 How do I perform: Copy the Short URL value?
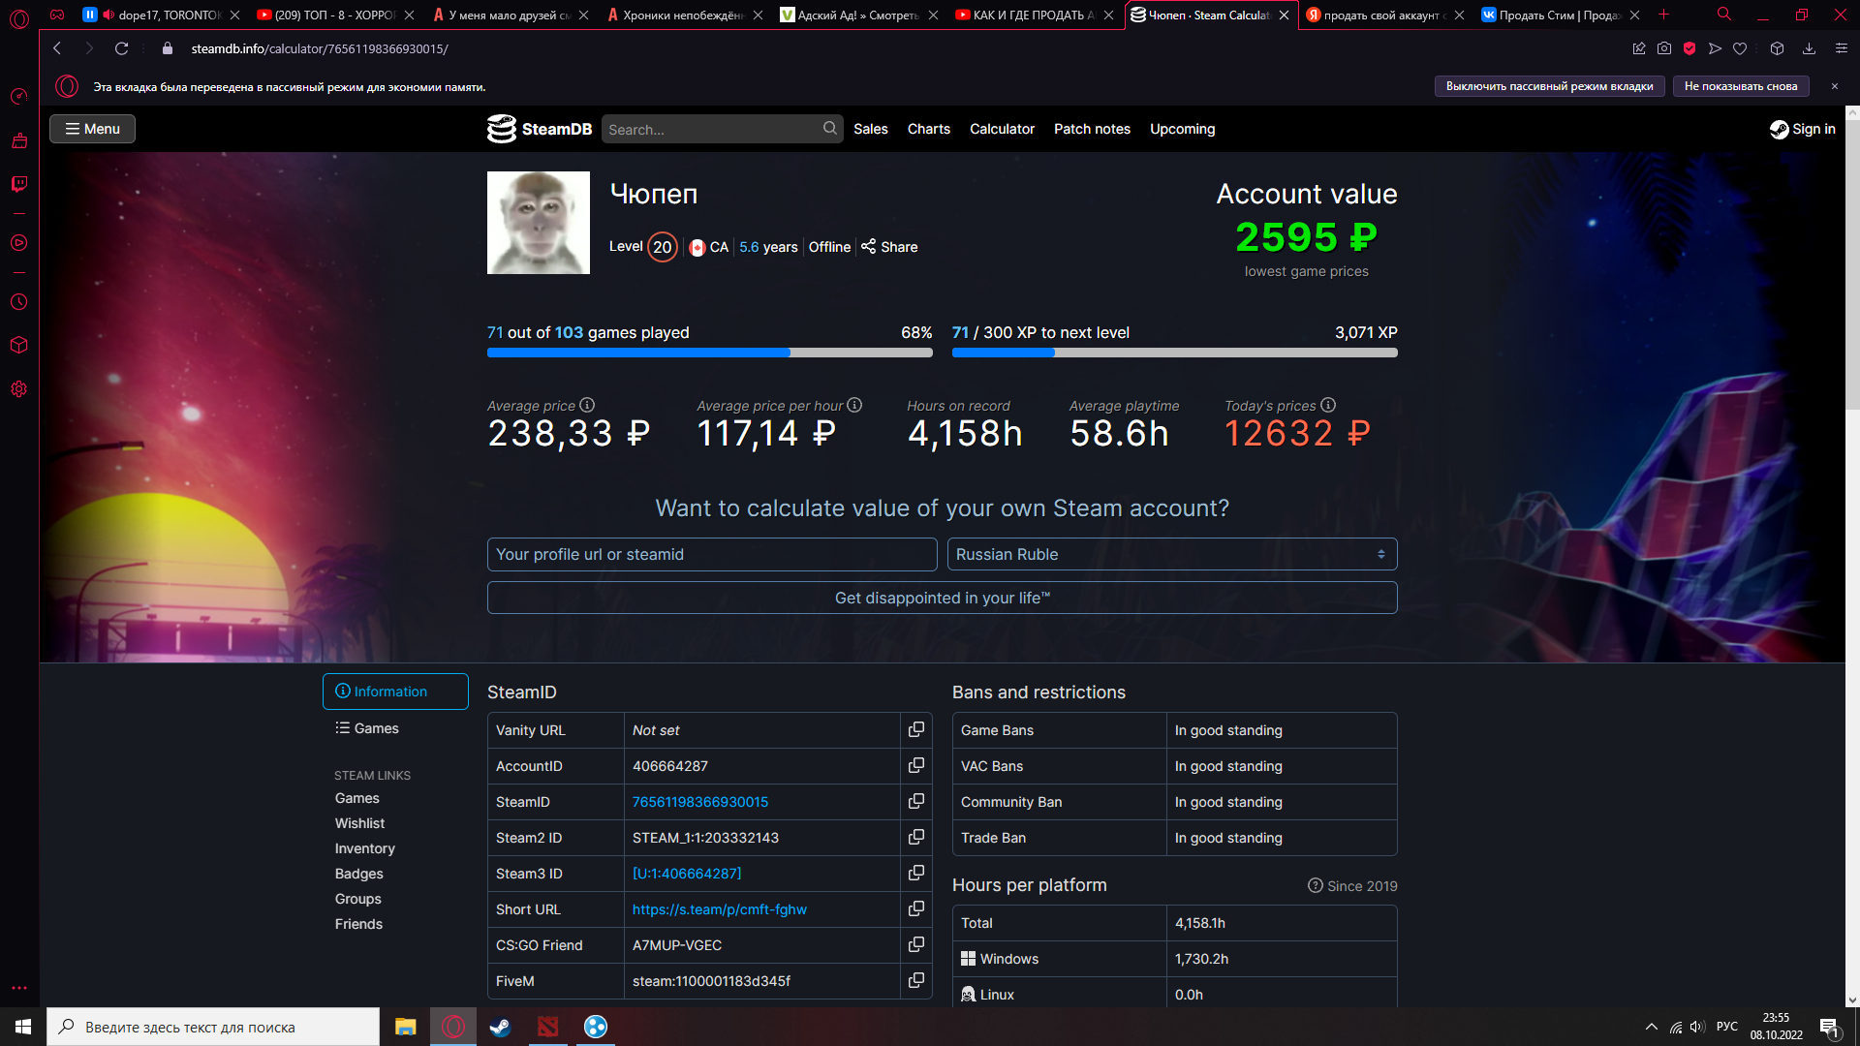point(915,908)
